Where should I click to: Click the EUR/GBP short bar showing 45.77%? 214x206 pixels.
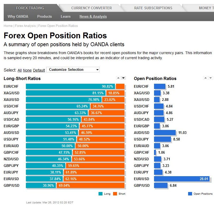[x=102, y=126]
